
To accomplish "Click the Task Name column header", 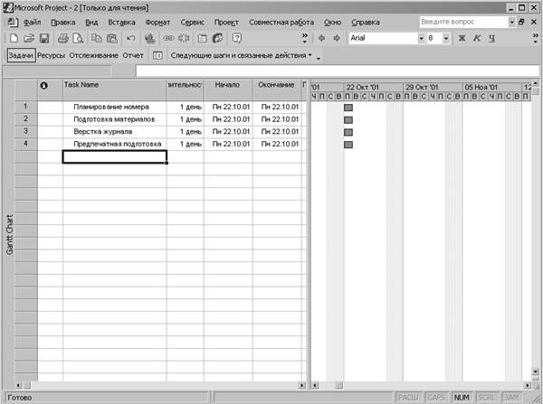I will [115, 90].
